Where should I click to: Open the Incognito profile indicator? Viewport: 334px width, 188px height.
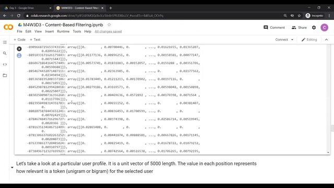coord(314,16)
